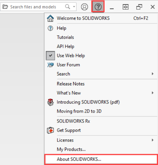Open API Help menu entry

tap(65, 46)
